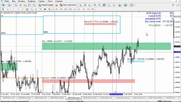Switch timeframe to MN
The image size is (181, 102).
[x=93, y=9]
